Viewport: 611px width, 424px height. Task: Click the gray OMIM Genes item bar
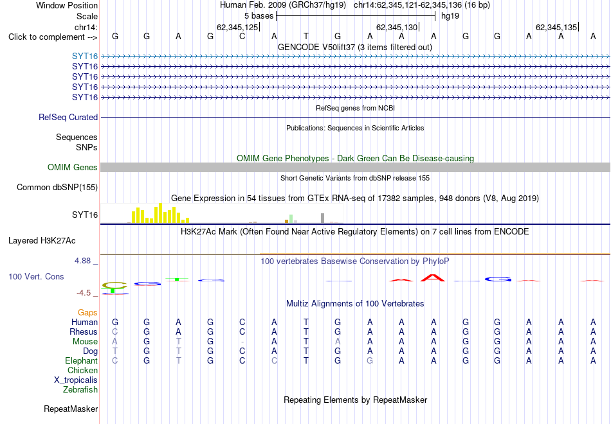coord(355,168)
